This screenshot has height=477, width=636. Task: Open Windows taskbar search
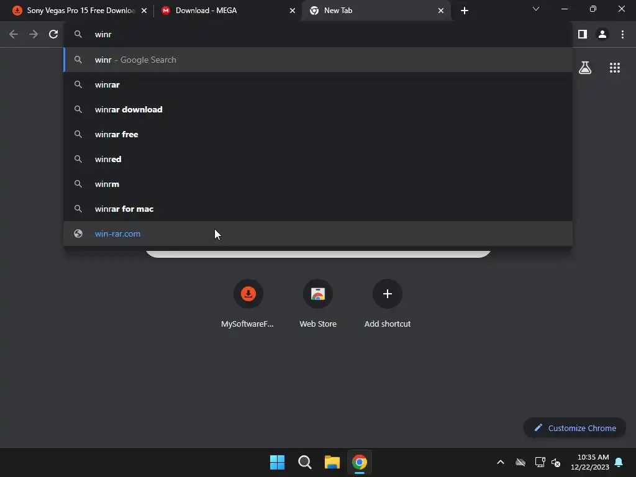pyautogui.click(x=304, y=462)
